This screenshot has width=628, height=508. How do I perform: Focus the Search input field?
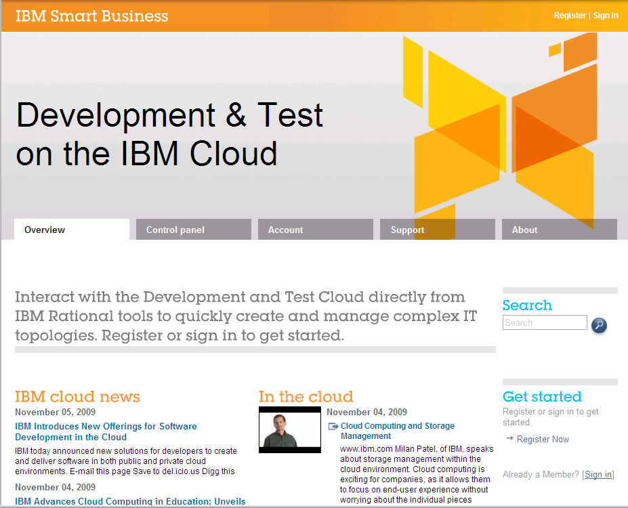pos(545,322)
